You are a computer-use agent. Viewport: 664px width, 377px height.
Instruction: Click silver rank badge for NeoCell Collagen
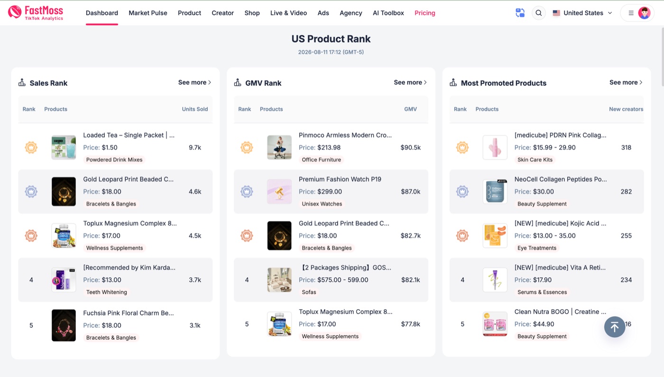[x=462, y=192]
